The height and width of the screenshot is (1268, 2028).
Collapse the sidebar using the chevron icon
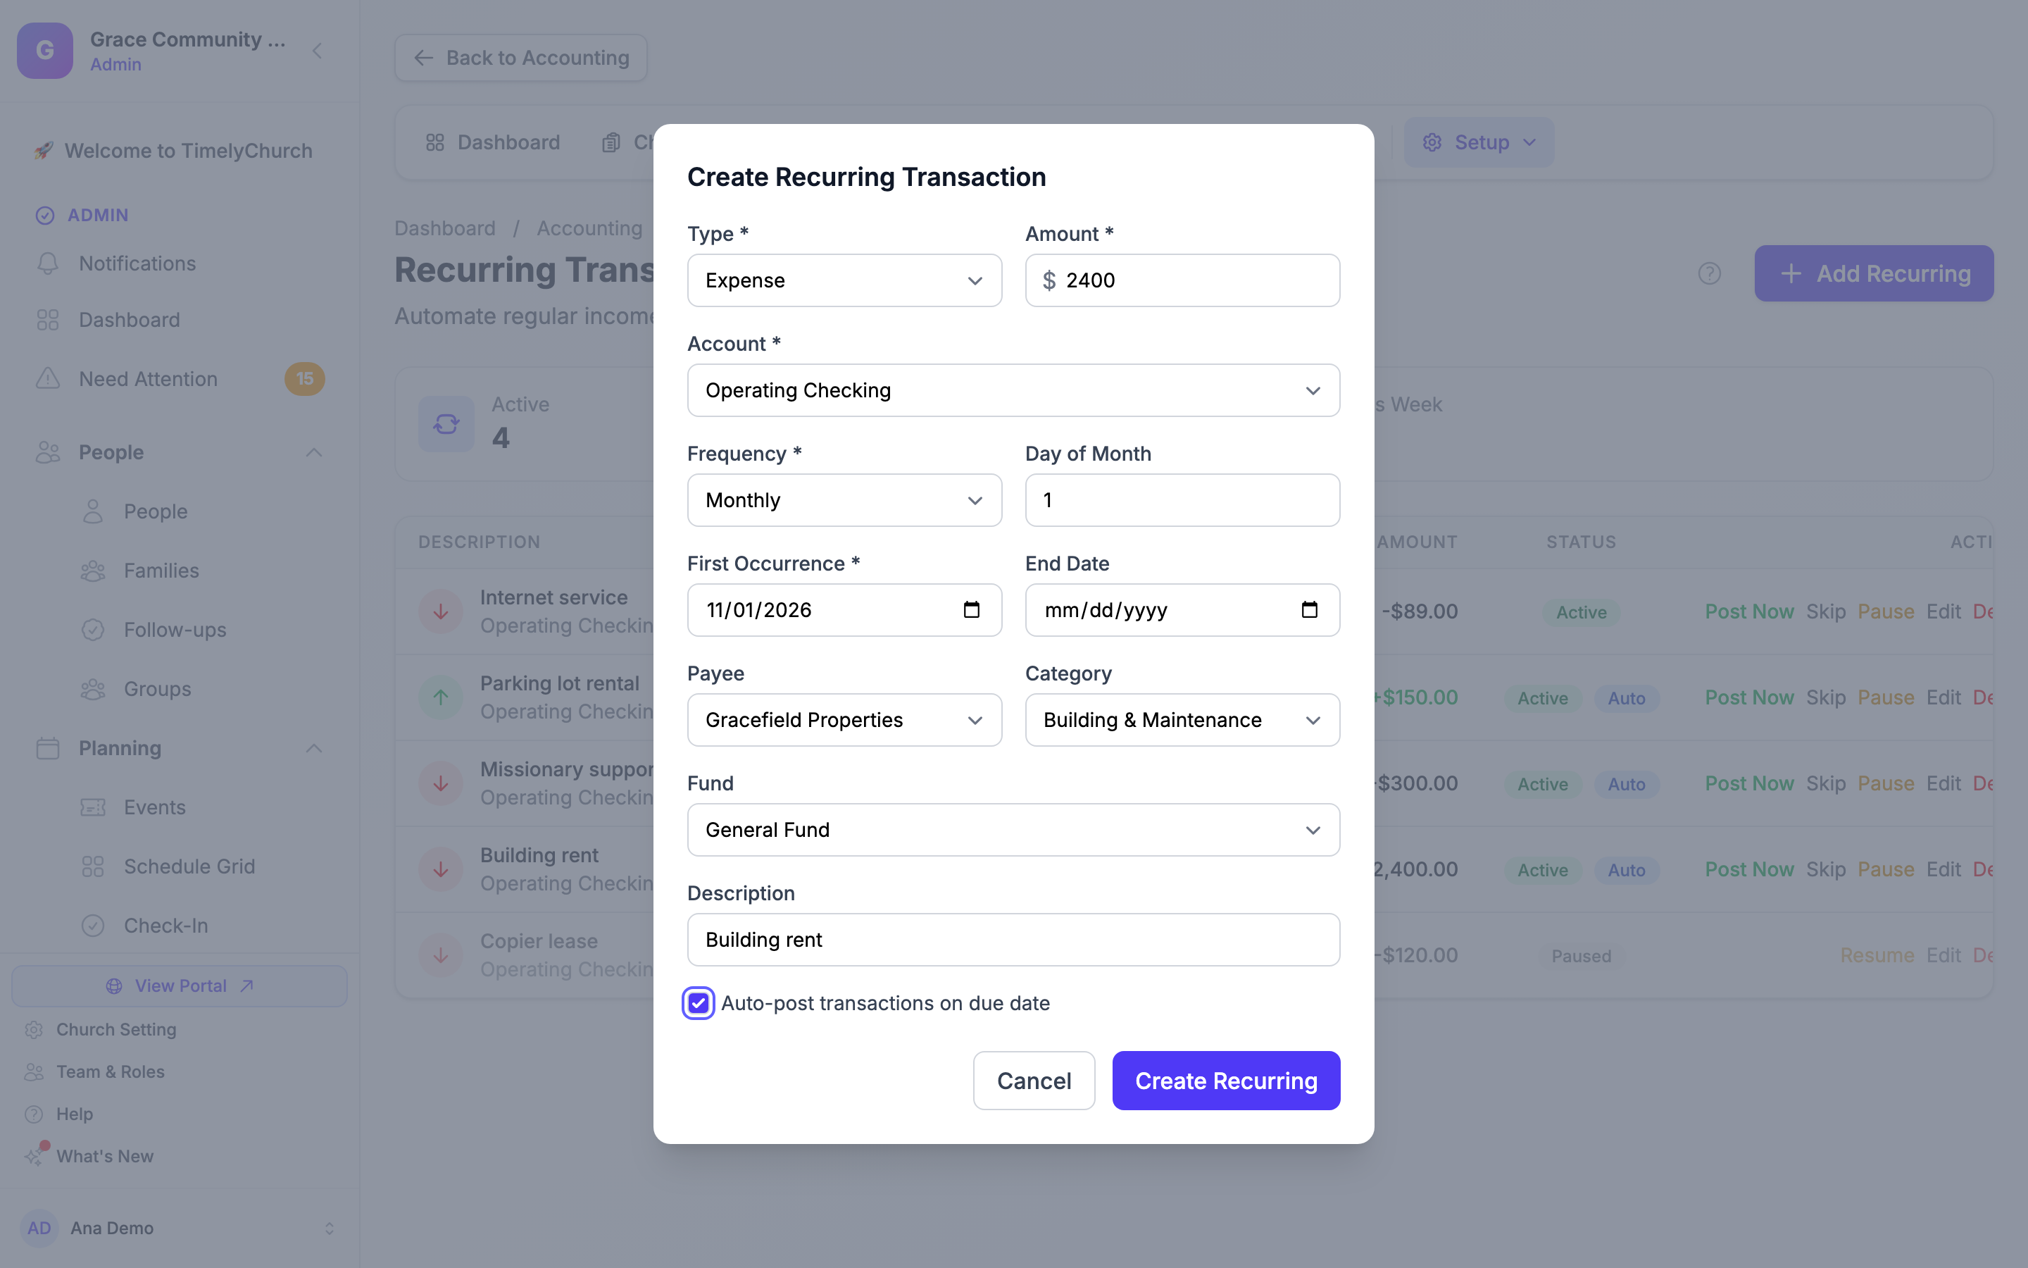pos(318,51)
